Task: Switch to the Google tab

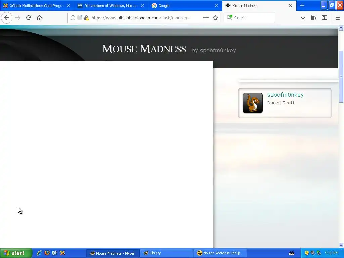Action: [185, 6]
